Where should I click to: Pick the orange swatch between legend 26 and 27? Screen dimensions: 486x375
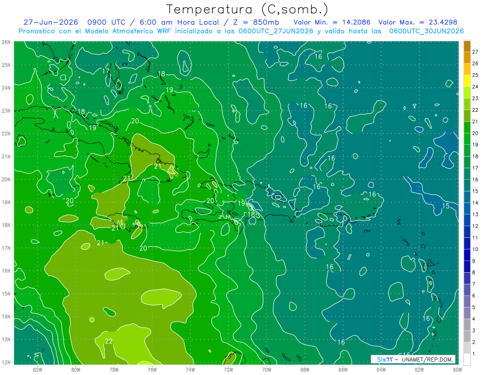(467, 58)
